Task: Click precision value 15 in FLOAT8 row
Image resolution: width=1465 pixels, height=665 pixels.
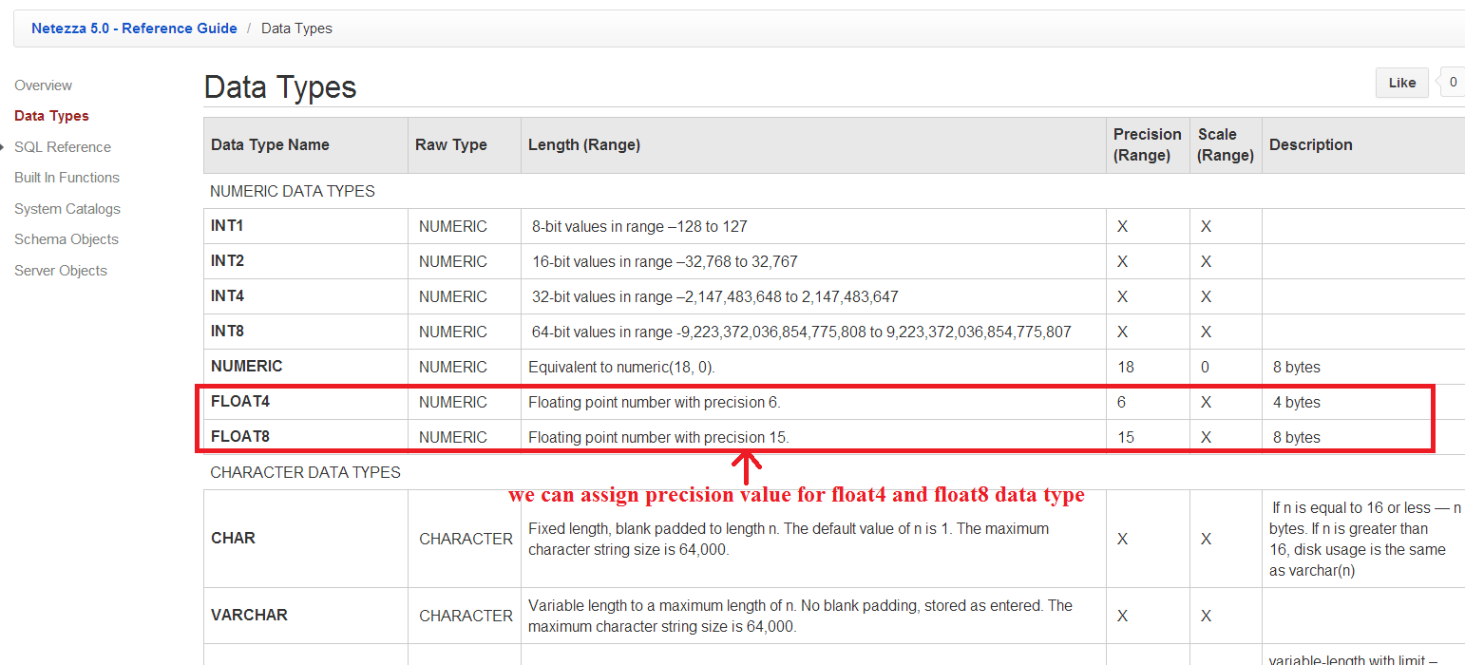Action: (x=1126, y=438)
